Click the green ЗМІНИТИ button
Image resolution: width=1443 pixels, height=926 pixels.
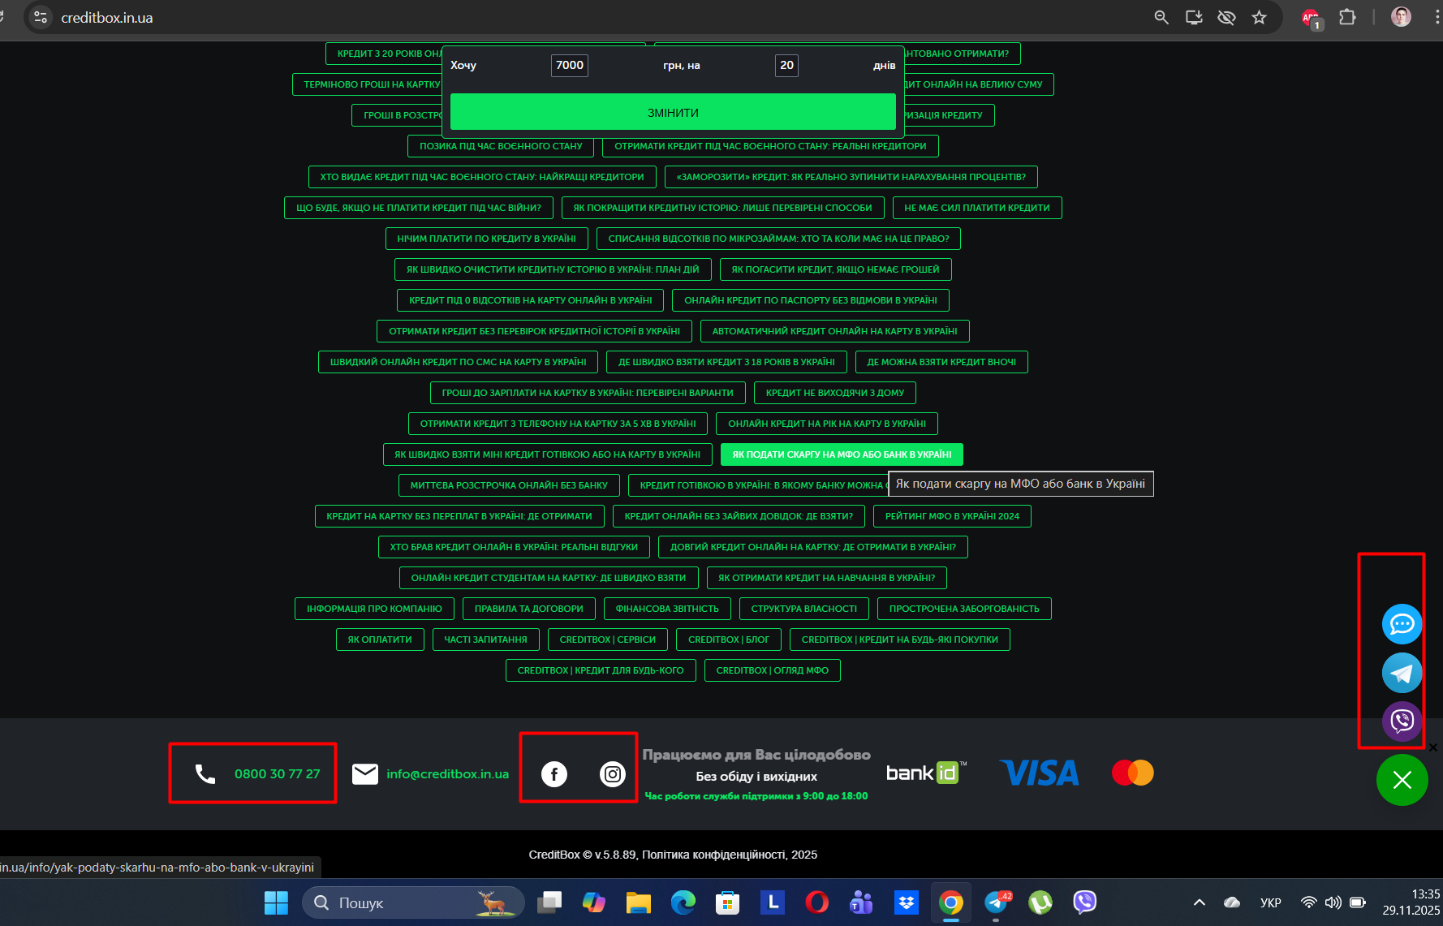click(x=673, y=112)
